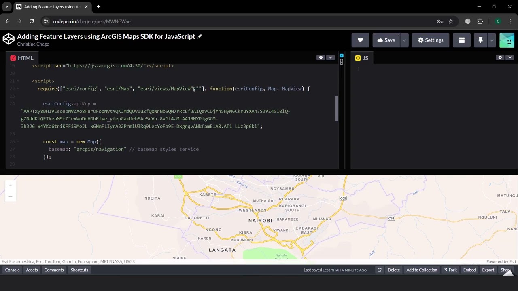Pin this pen
The image size is (518, 291).
pyautogui.click(x=480, y=40)
